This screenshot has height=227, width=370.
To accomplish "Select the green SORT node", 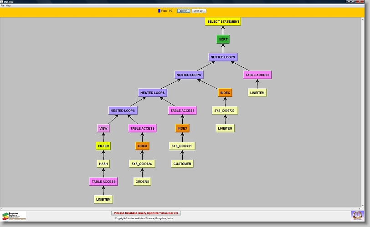I will tap(223, 40).
